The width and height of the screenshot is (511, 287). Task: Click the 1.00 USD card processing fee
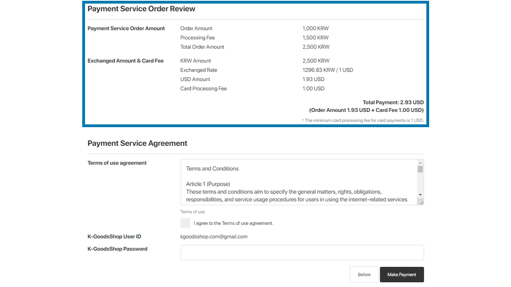pyautogui.click(x=313, y=88)
